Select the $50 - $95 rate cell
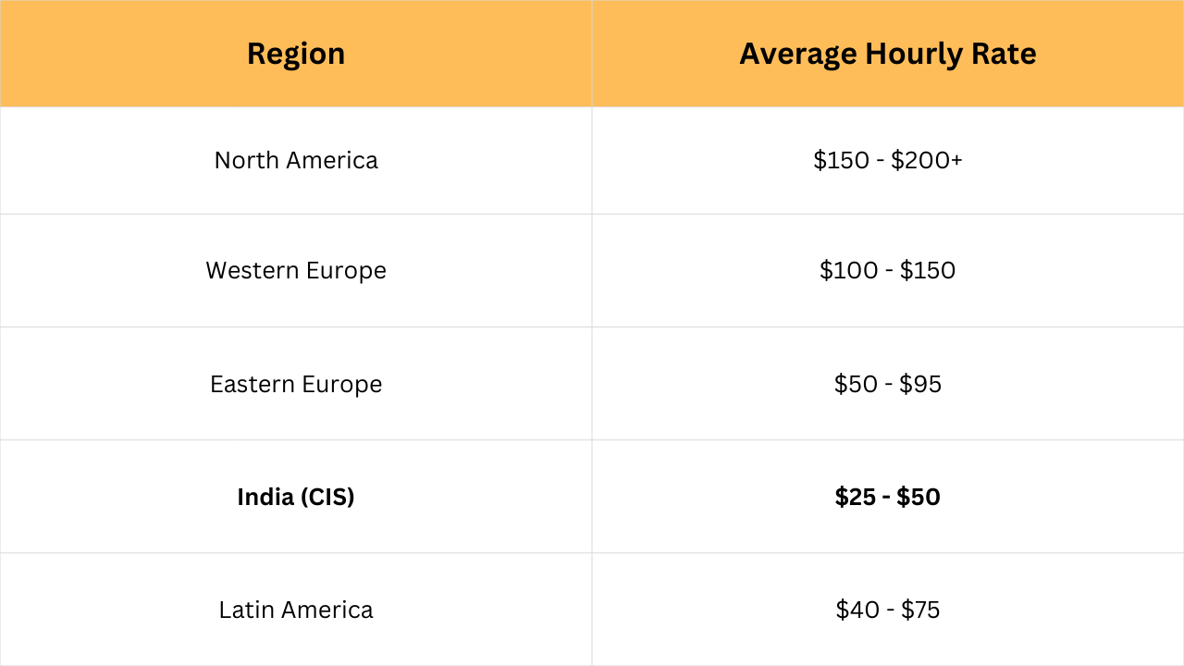This screenshot has height=666, width=1184. point(888,384)
